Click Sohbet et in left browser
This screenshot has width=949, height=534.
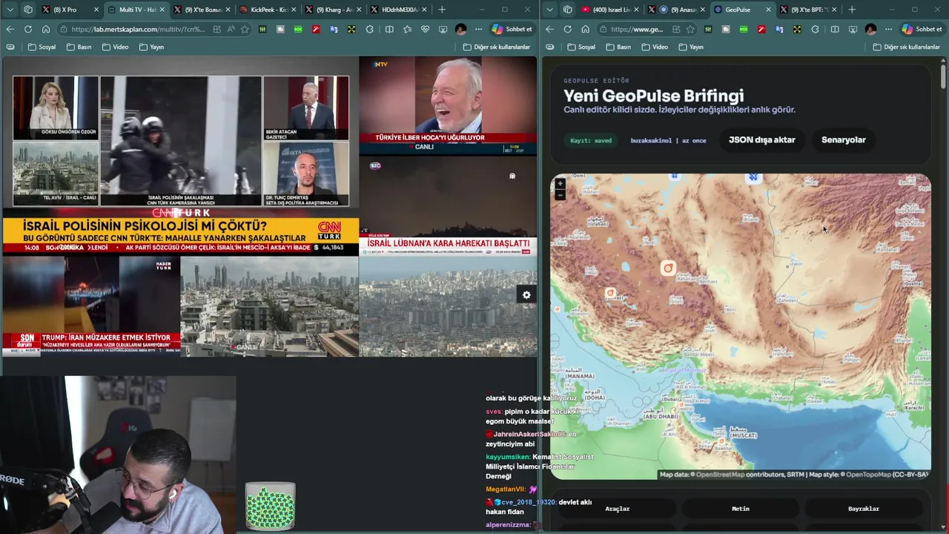(512, 29)
